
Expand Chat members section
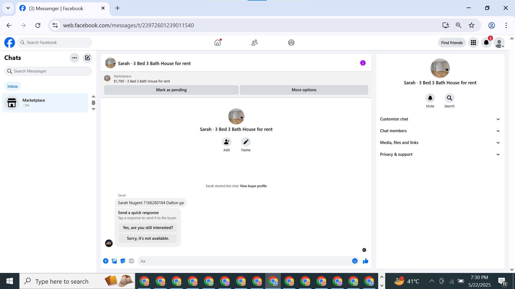440,131
